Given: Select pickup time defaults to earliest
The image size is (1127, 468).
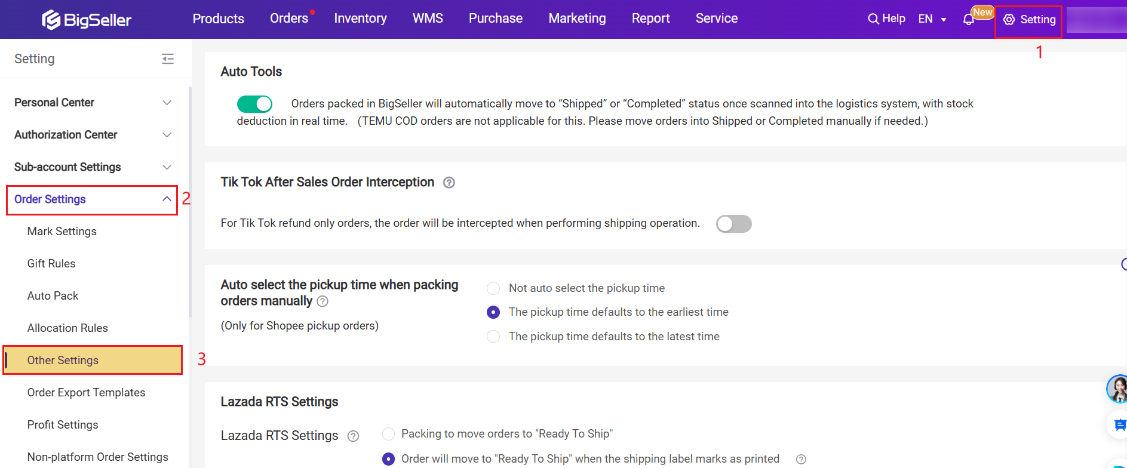Looking at the screenshot, I should tap(493, 312).
